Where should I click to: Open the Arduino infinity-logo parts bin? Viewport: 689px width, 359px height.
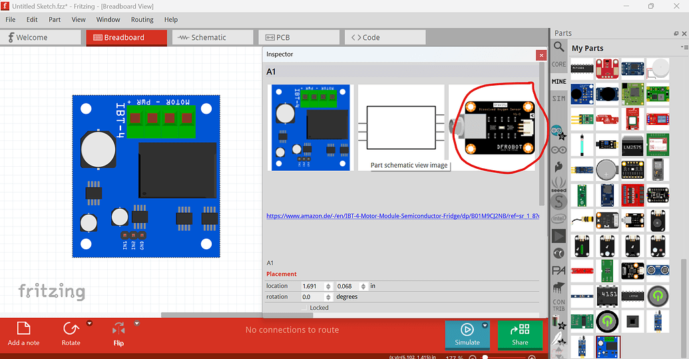click(x=559, y=150)
